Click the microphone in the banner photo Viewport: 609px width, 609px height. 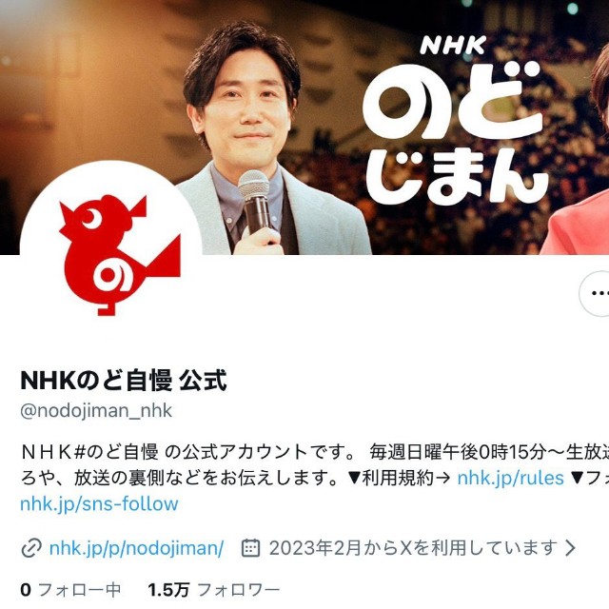coord(255,202)
